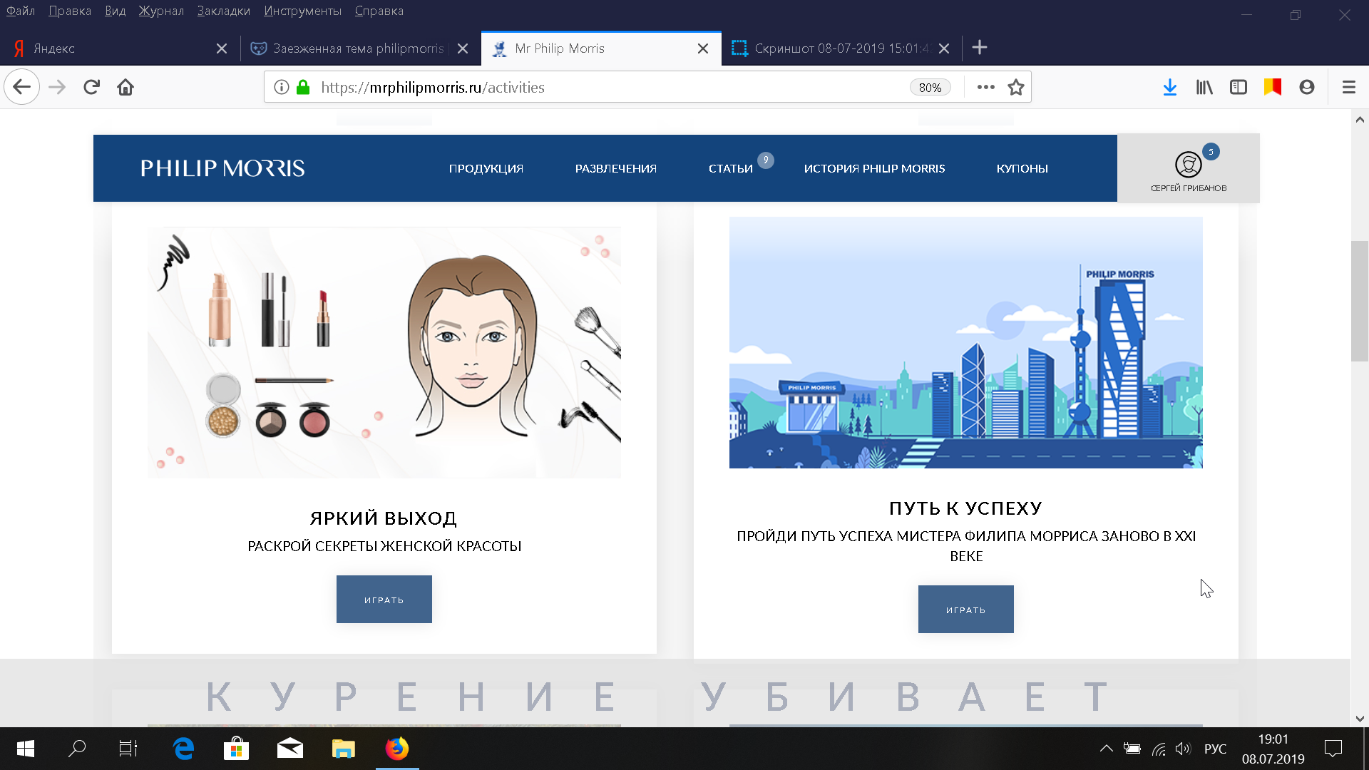Open the Firefox hamburger menu
The height and width of the screenshot is (770, 1369).
point(1349,87)
